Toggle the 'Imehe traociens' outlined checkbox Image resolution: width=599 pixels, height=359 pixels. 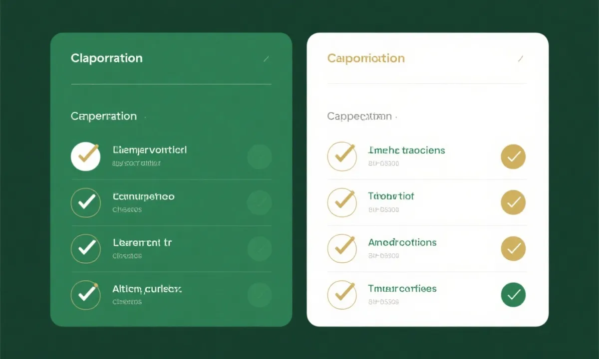tap(342, 156)
